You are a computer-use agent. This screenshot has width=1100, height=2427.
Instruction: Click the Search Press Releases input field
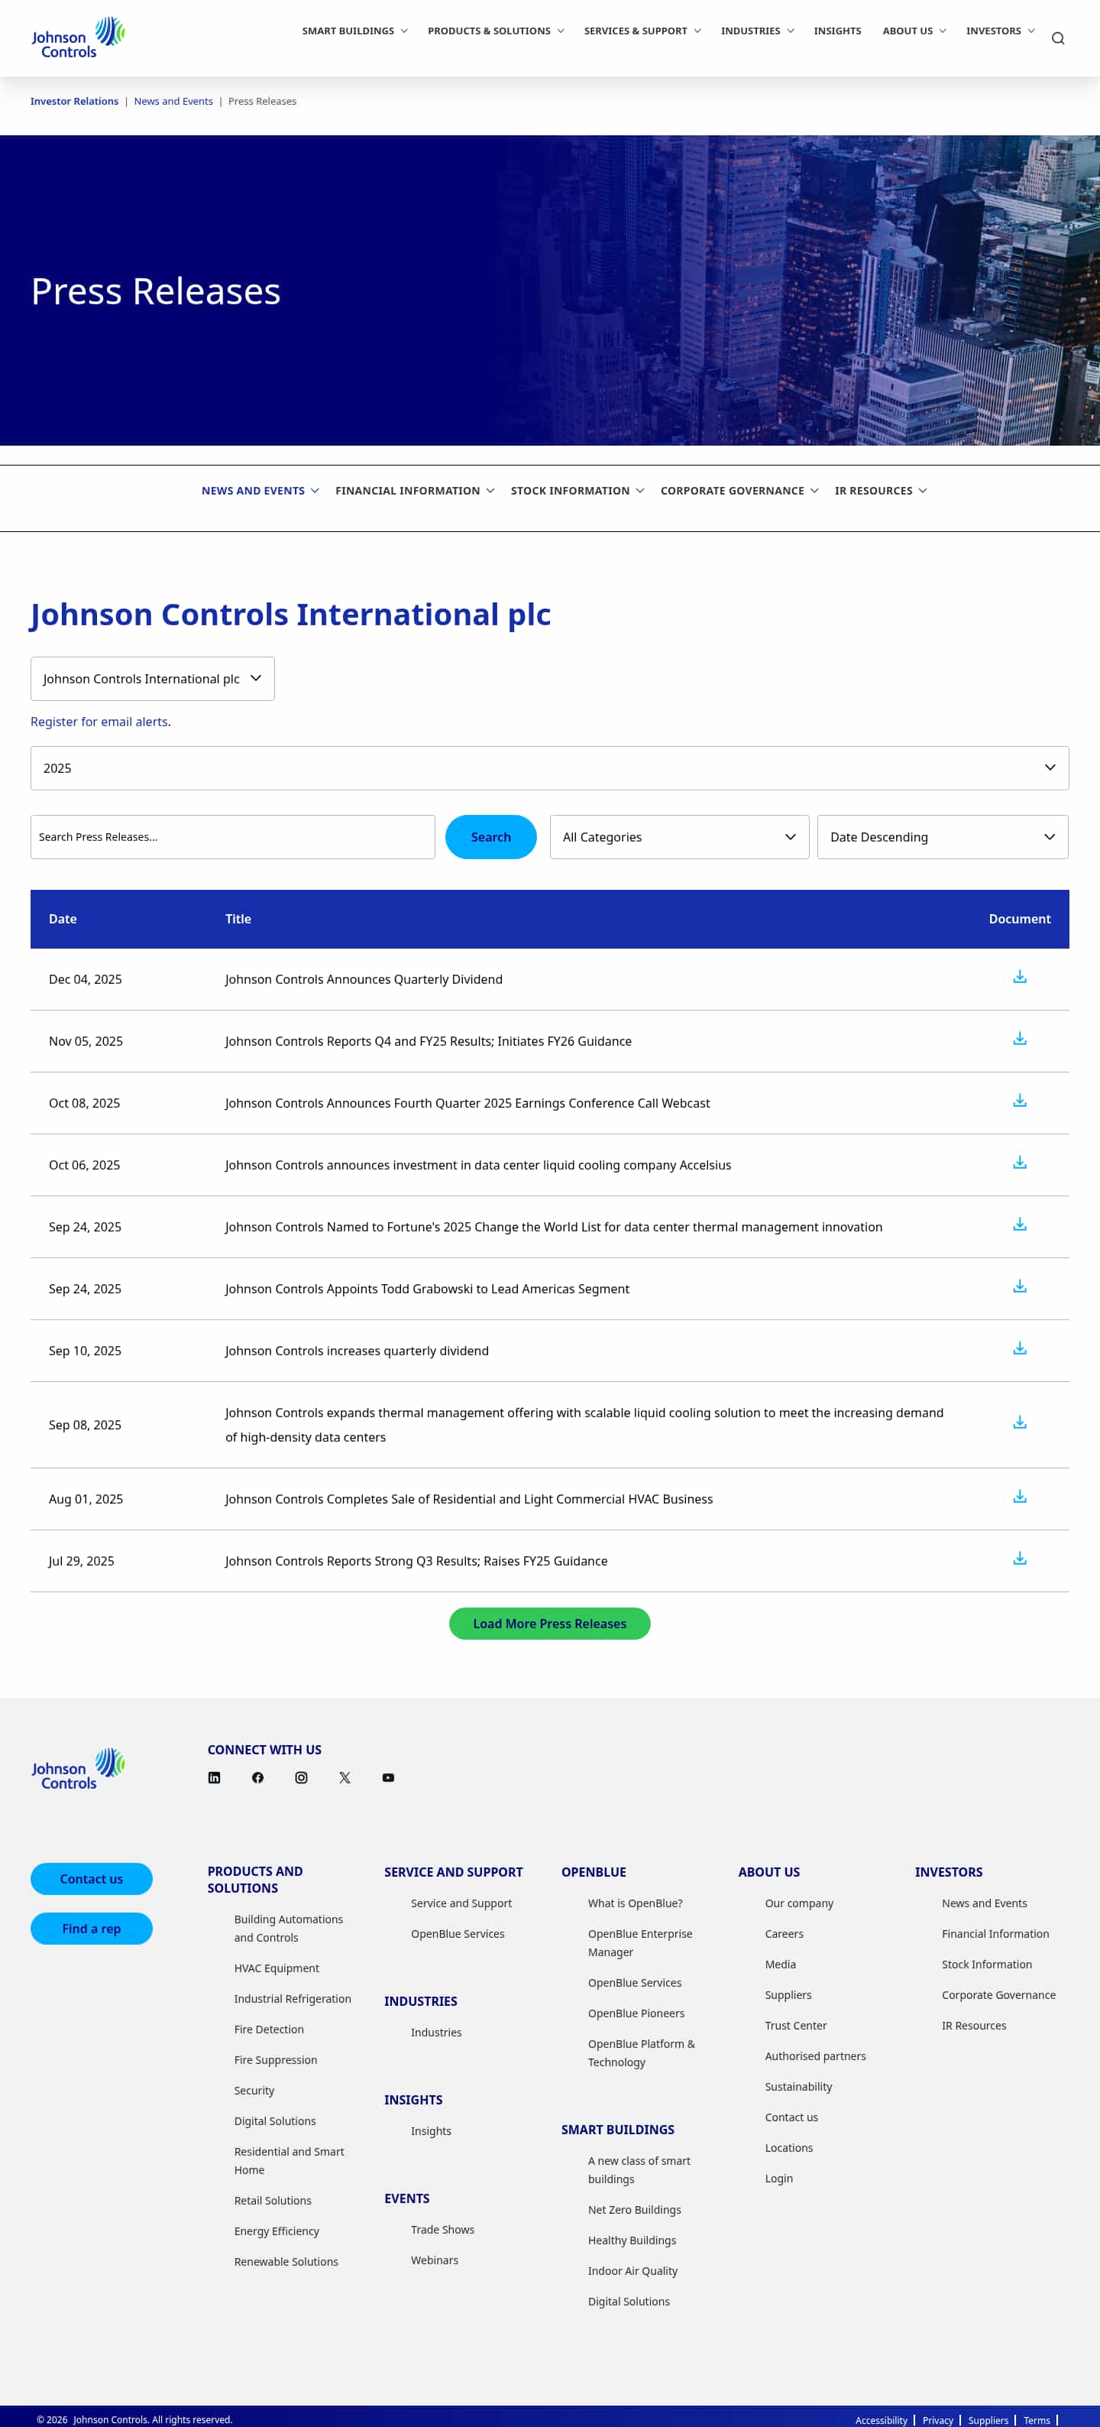233,836
